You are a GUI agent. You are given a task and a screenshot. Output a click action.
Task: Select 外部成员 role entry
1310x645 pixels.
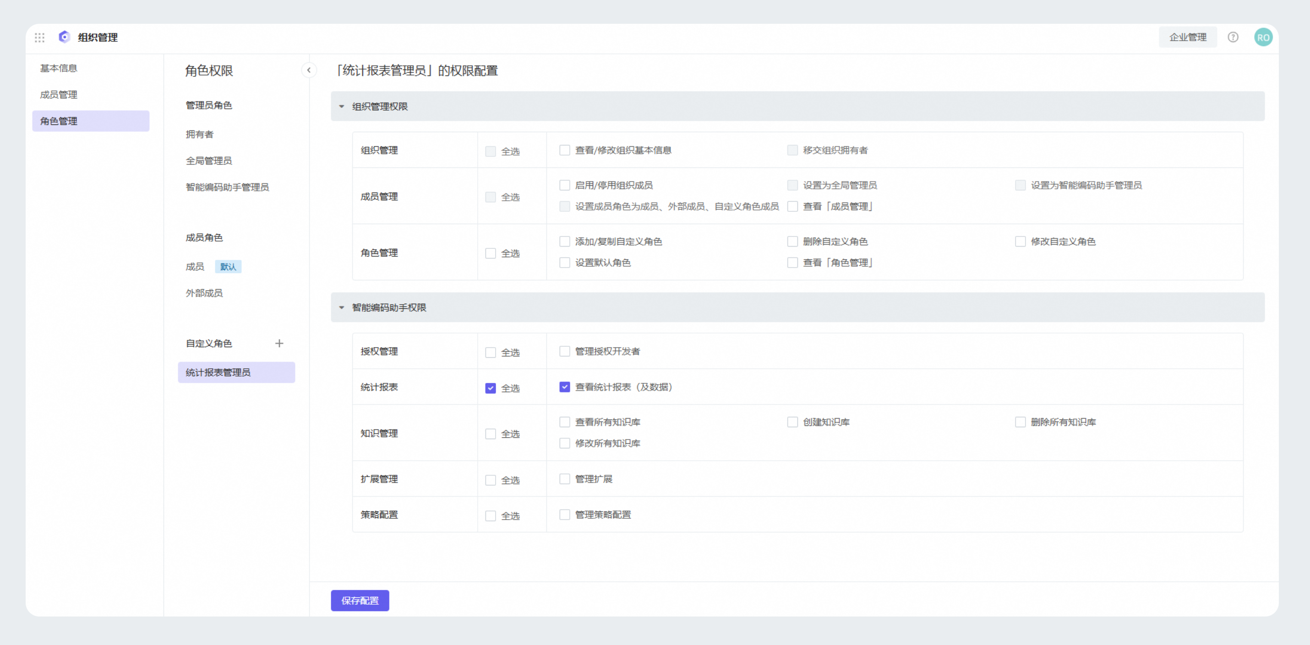(204, 293)
